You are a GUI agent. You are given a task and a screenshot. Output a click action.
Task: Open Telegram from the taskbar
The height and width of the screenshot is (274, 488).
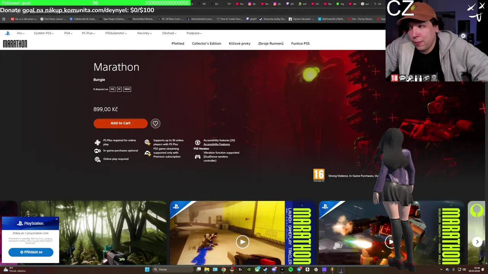300,269
